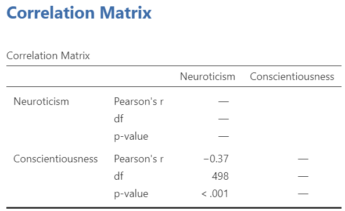Click df label in the Conscientiousness row
The image size is (345, 211).
(x=118, y=176)
